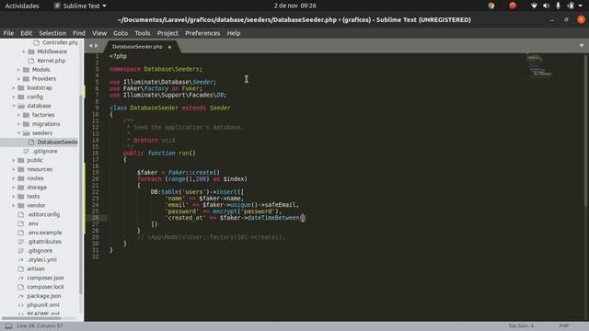
Task: Go to previous tab with left arrow
Action: tap(90, 46)
